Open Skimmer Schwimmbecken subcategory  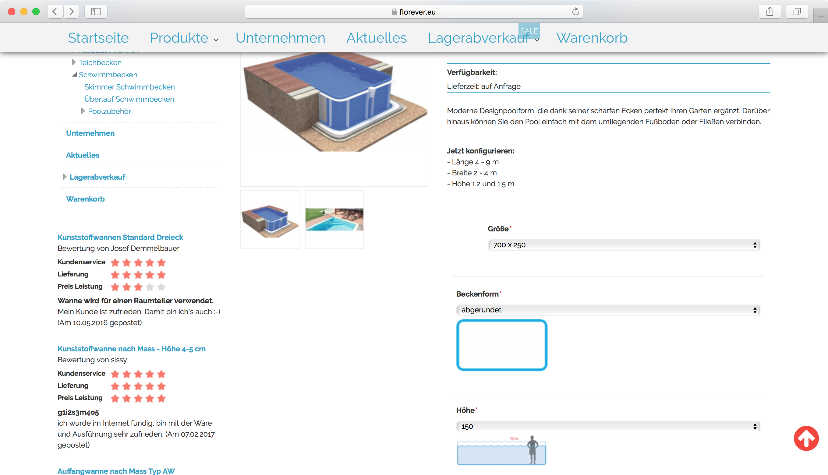tap(129, 87)
